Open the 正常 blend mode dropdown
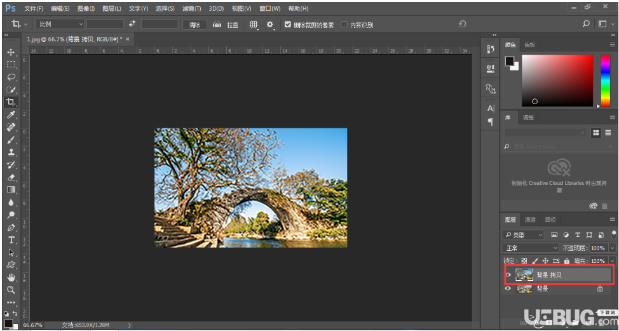Viewport: 619px width, 331px height. coord(531,248)
